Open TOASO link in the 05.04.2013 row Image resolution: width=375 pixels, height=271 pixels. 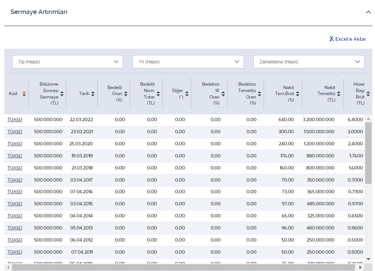pyautogui.click(x=15, y=228)
